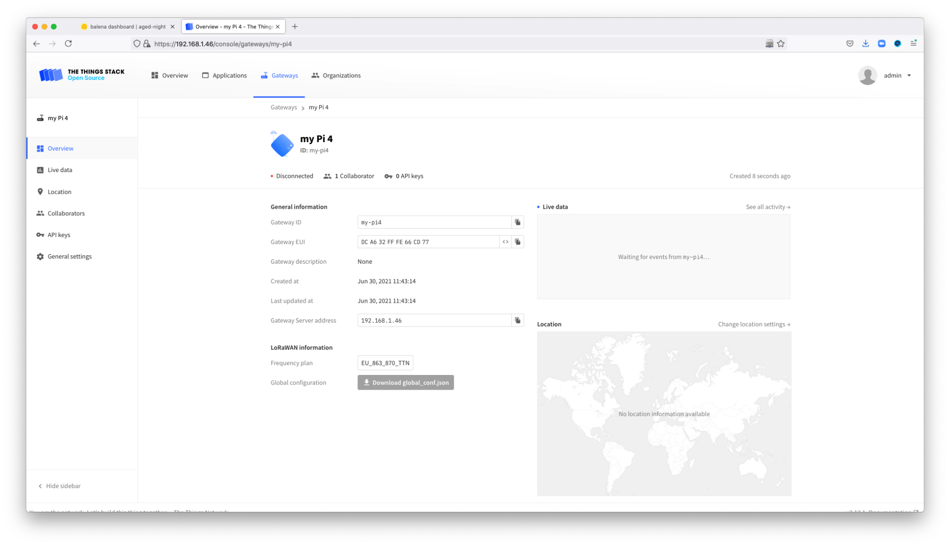This screenshot has height=547, width=950.
Task: Open the admin user dropdown
Action: click(896, 76)
